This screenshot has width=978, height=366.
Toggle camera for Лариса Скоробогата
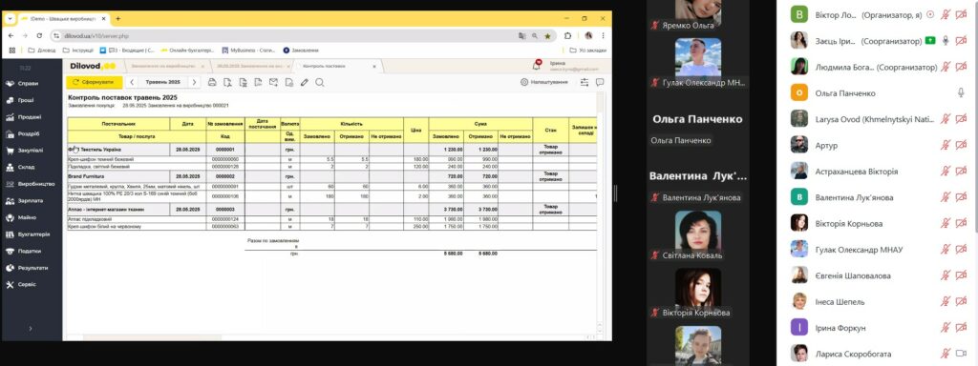coord(961,354)
